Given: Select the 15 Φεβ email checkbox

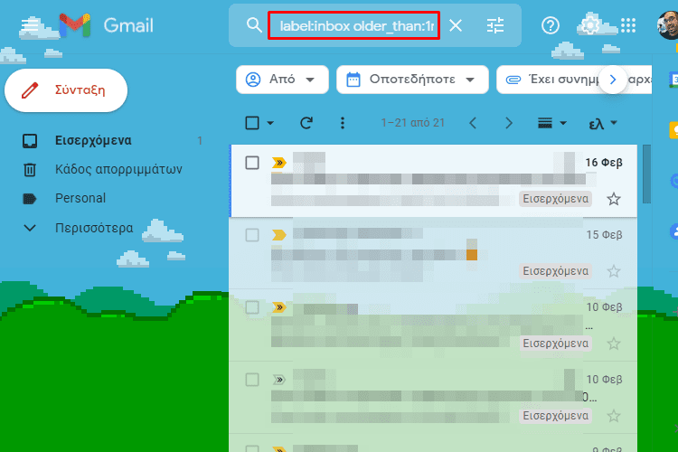Looking at the screenshot, I should coord(252,235).
